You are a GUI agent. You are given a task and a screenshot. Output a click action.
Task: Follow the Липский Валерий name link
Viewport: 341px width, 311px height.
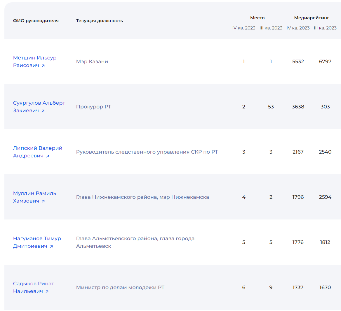38,148
